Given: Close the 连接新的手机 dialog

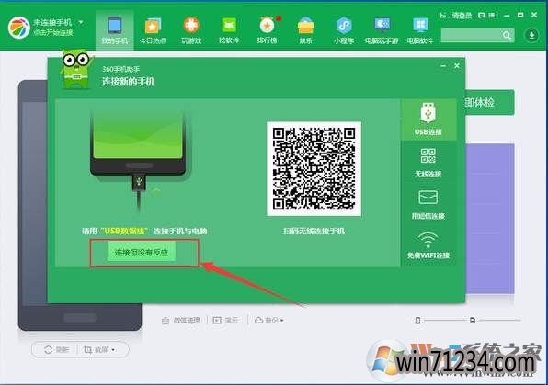Looking at the screenshot, I should (456, 65).
